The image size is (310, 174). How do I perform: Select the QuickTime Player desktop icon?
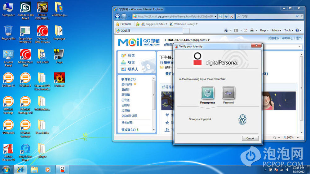25,152
